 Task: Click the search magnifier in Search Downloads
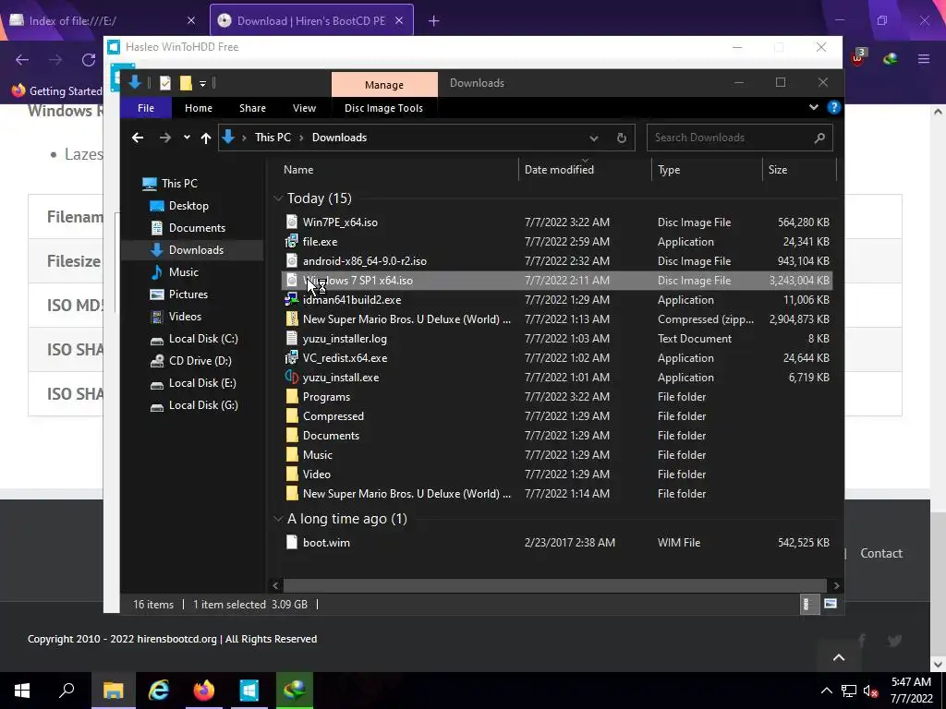tap(819, 138)
